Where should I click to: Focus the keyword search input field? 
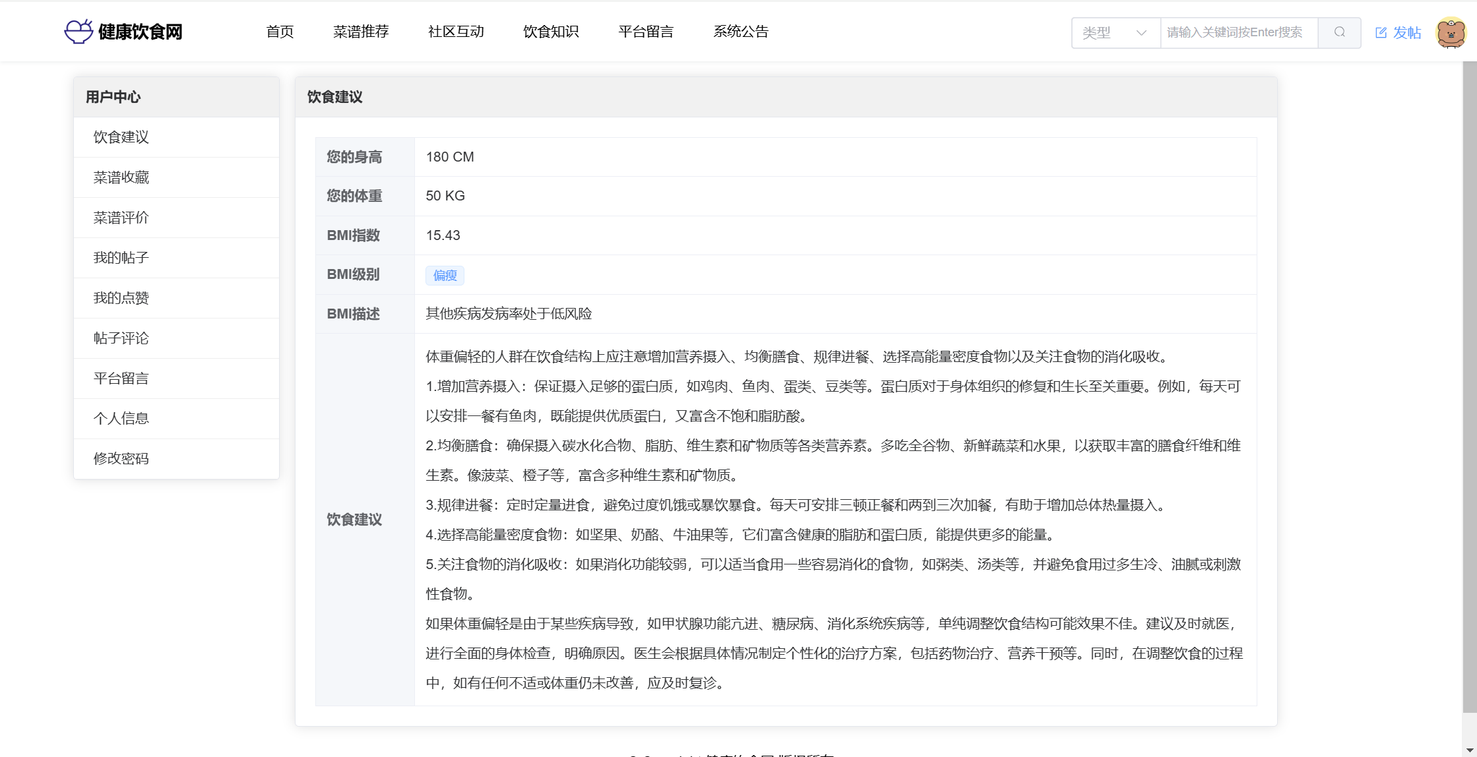[x=1238, y=32]
